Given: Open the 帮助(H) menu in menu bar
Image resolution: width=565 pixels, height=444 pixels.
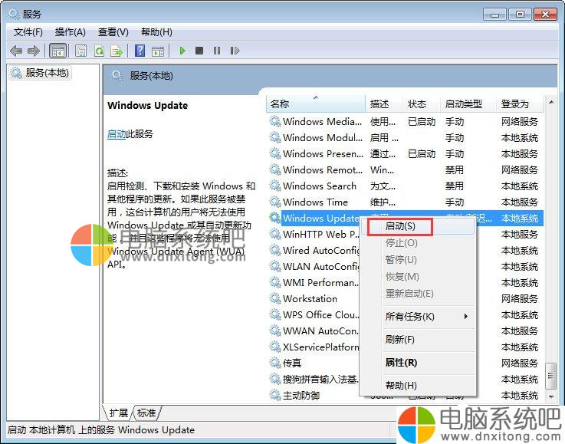Looking at the screenshot, I should 156,32.
